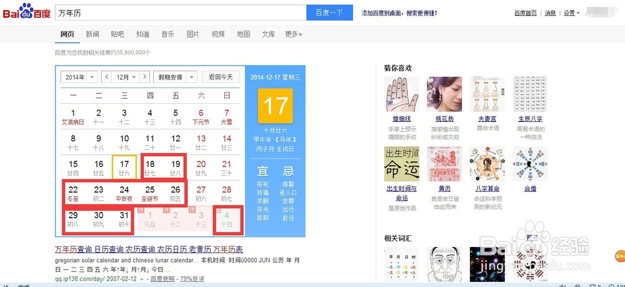Open the 八字算命 link
Screen dimensions: 625x287
(487, 189)
